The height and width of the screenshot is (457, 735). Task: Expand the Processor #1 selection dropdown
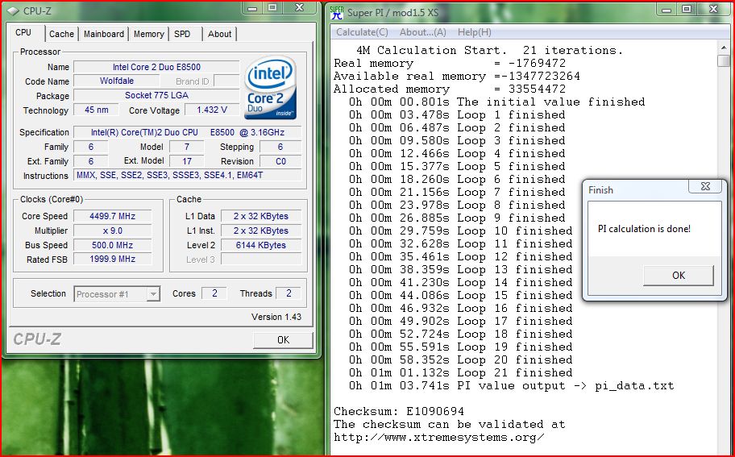point(153,294)
